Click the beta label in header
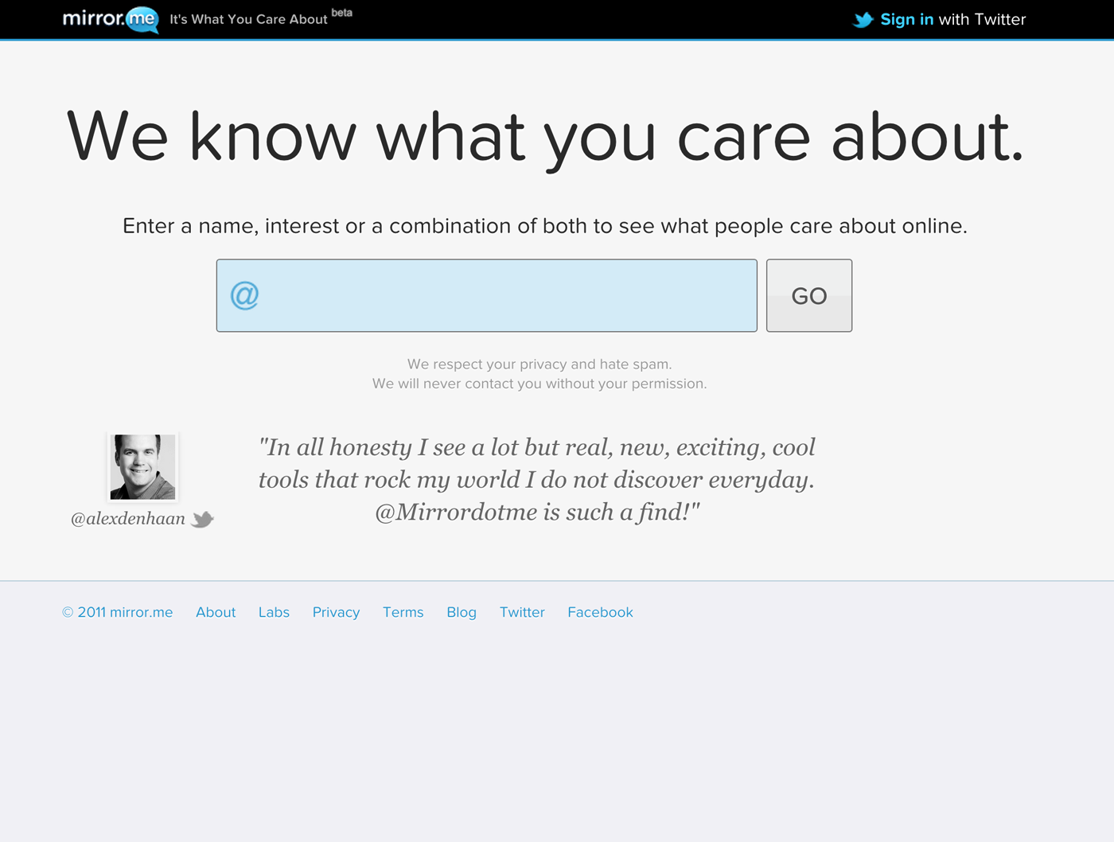 pyautogui.click(x=342, y=13)
